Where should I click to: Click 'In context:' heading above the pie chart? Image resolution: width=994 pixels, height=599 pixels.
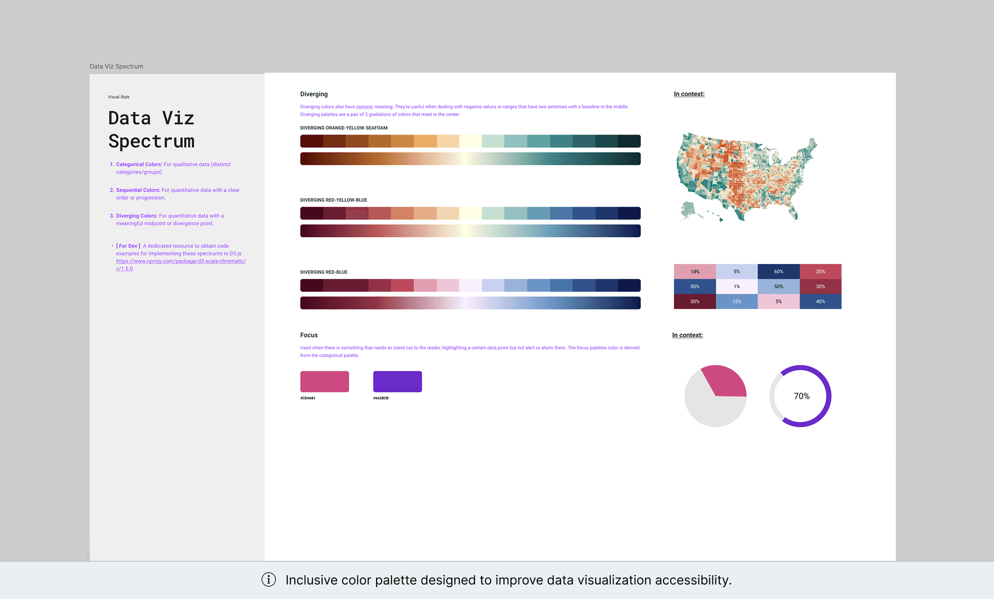click(x=688, y=335)
